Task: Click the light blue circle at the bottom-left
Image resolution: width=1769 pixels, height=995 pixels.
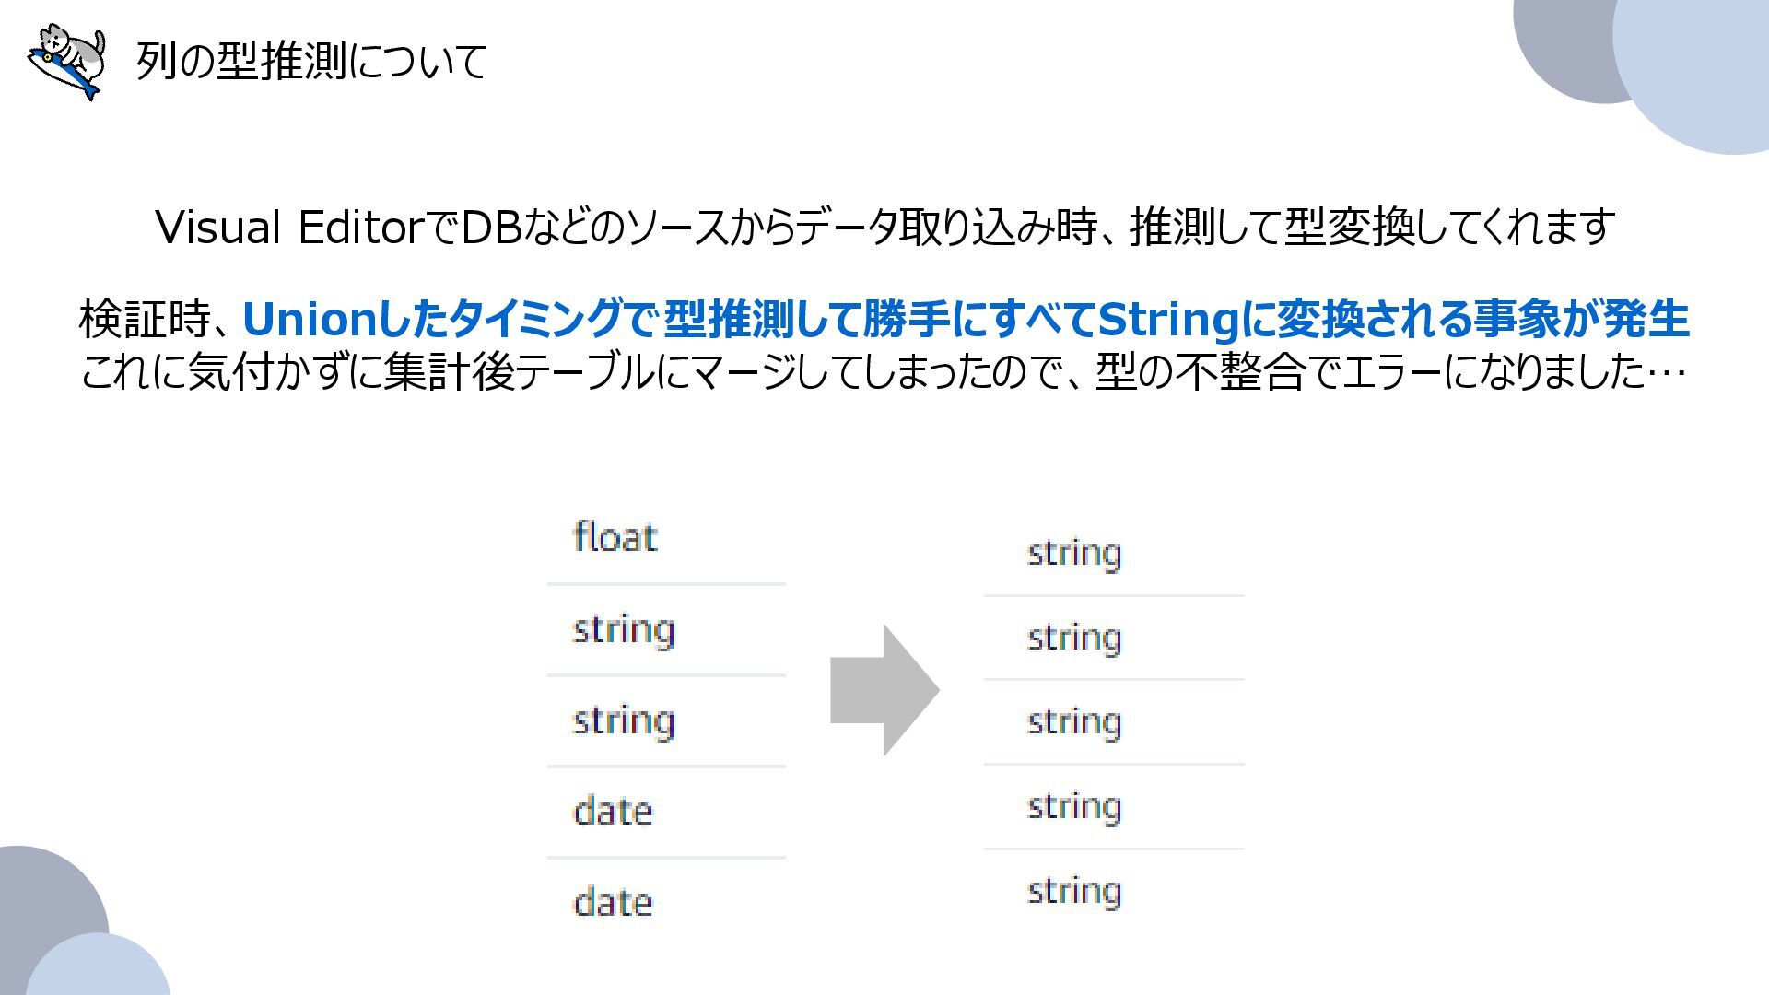Action: coord(101,967)
